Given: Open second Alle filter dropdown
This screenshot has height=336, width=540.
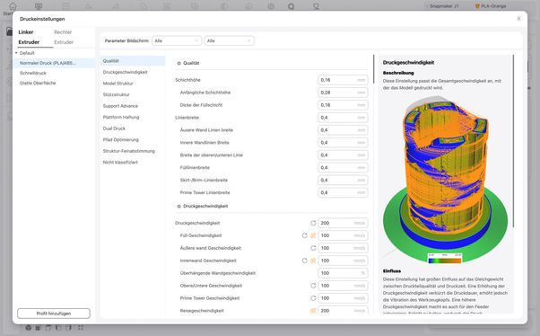Looking at the screenshot, I should coord(229,40).
